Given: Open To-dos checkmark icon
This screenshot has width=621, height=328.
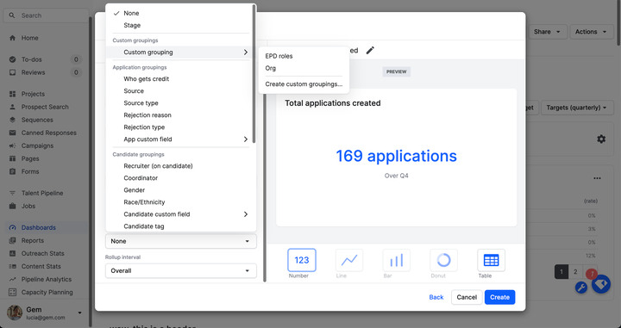Looking at the screenshot, I should (13, 59).
